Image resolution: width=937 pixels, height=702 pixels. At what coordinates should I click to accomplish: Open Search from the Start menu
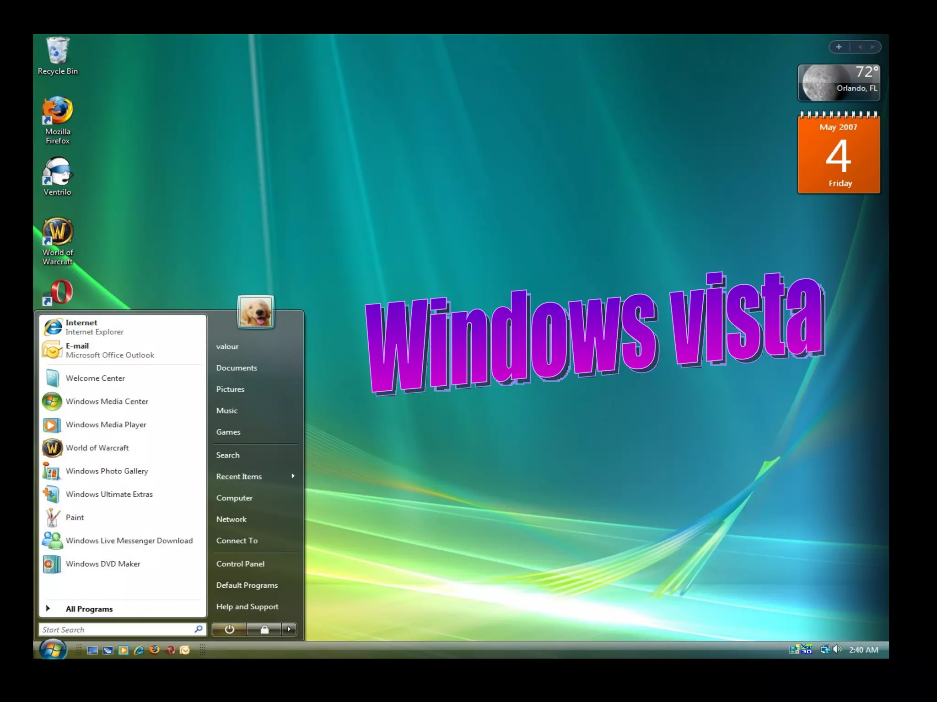(x=255, y=455)
